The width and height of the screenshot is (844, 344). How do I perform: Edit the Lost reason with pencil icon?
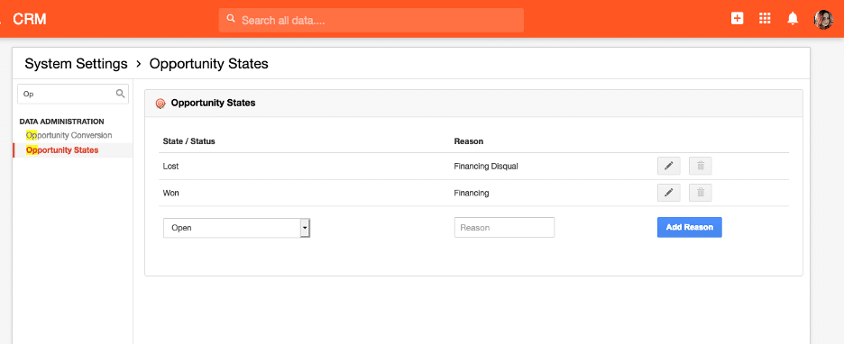pyautogui.click(x=668, y=166)
